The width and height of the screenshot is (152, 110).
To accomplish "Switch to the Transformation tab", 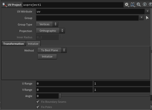I will pyautogui.click(x=14, y=44).
